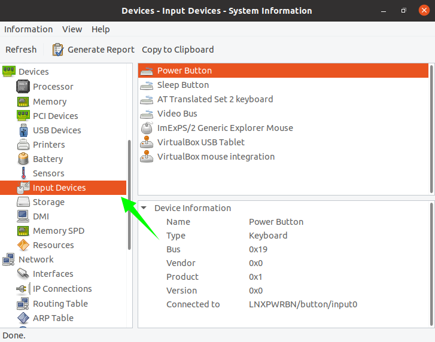Click the Sensors thermometer icon

pyautogui.click(x=23, y=173)
